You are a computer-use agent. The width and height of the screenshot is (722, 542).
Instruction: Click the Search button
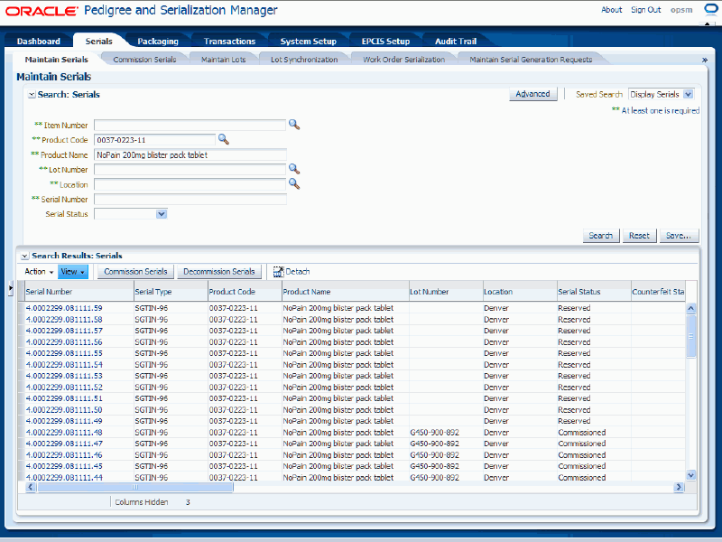coord(601,236)
